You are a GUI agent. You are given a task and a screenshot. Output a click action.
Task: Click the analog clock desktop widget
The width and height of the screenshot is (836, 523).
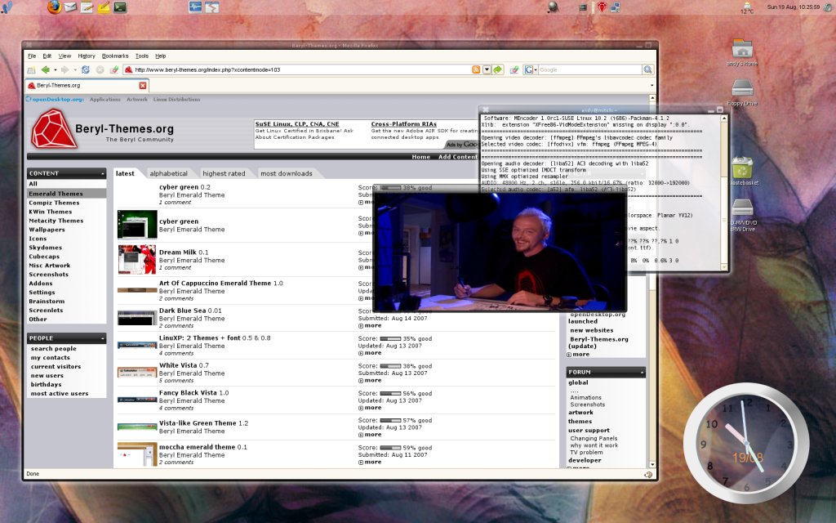click(x=746, y=443)
